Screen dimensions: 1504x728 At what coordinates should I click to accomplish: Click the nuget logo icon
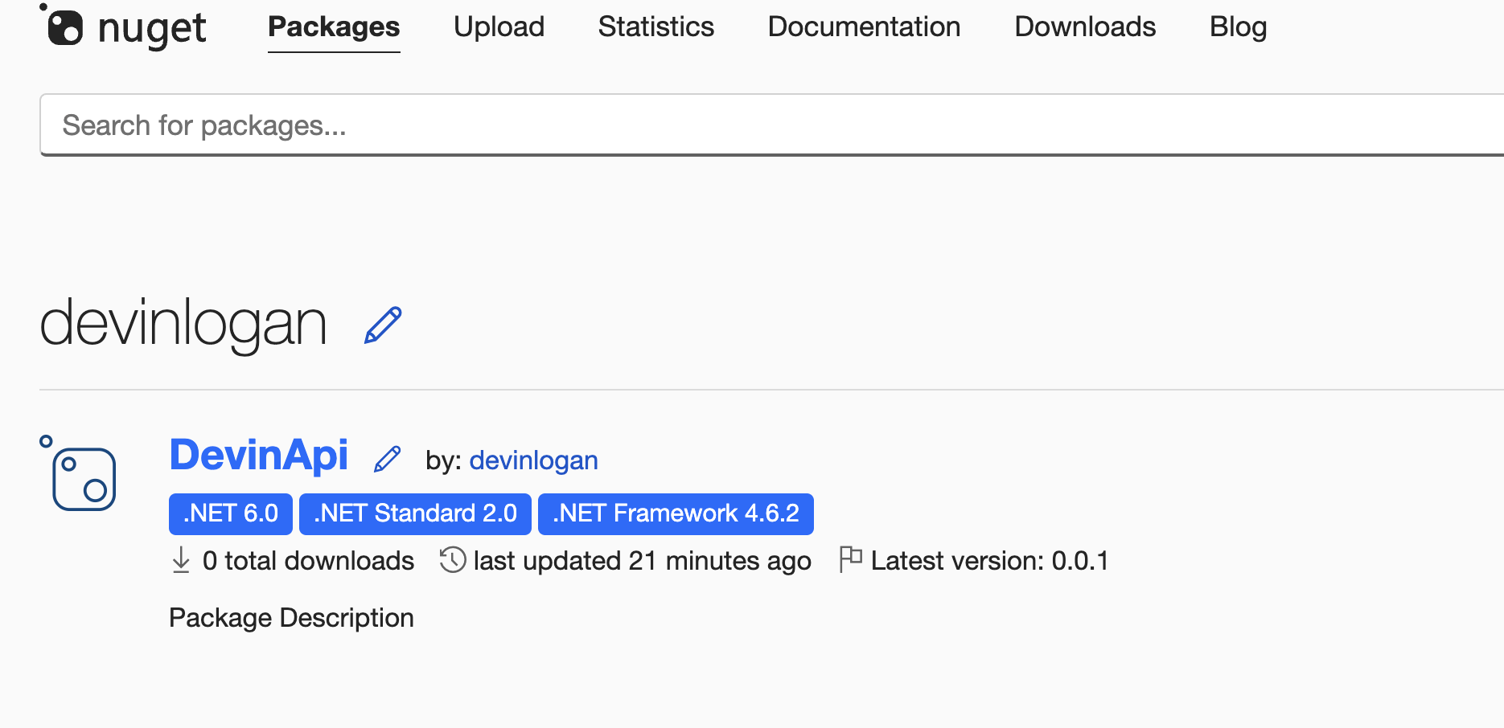(68, 27)
